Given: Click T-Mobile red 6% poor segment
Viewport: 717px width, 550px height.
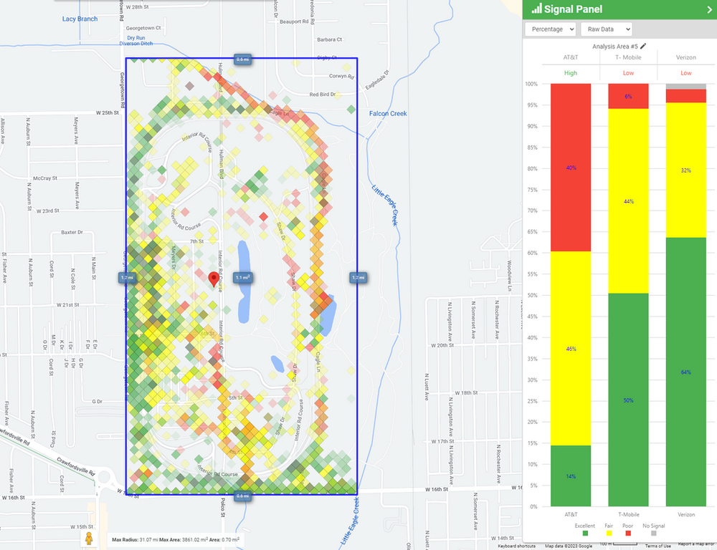Looking at the screenshot, I should point(628,97).
